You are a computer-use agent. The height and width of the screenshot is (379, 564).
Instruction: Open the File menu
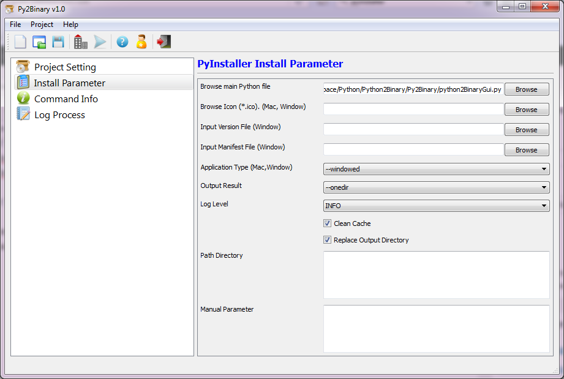tap(15, 24)
